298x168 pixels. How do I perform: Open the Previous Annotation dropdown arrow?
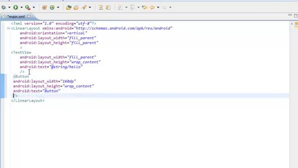pos(138,7)
